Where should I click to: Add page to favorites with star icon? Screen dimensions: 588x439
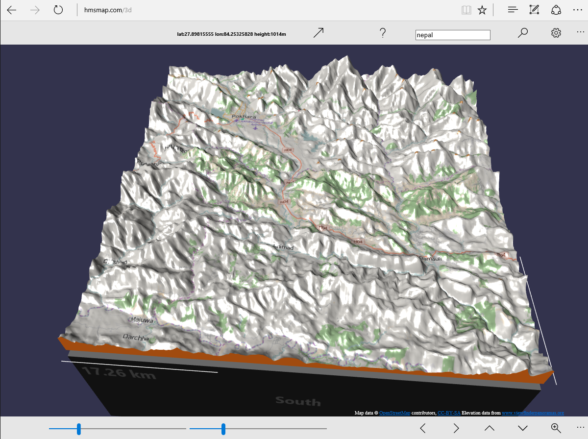point(482,10)
